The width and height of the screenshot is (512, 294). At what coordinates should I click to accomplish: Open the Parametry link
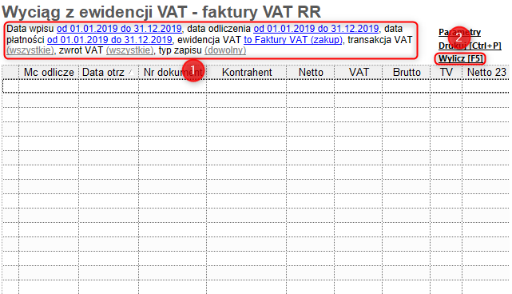459,32
